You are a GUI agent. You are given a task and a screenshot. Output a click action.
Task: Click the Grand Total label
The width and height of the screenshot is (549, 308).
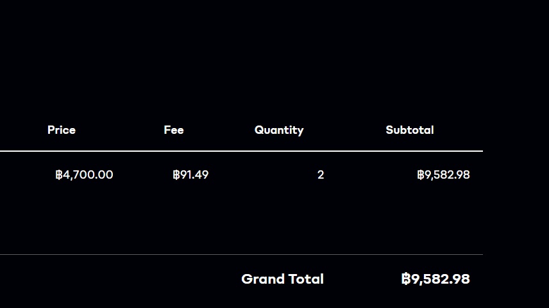[x=282, y=279]
